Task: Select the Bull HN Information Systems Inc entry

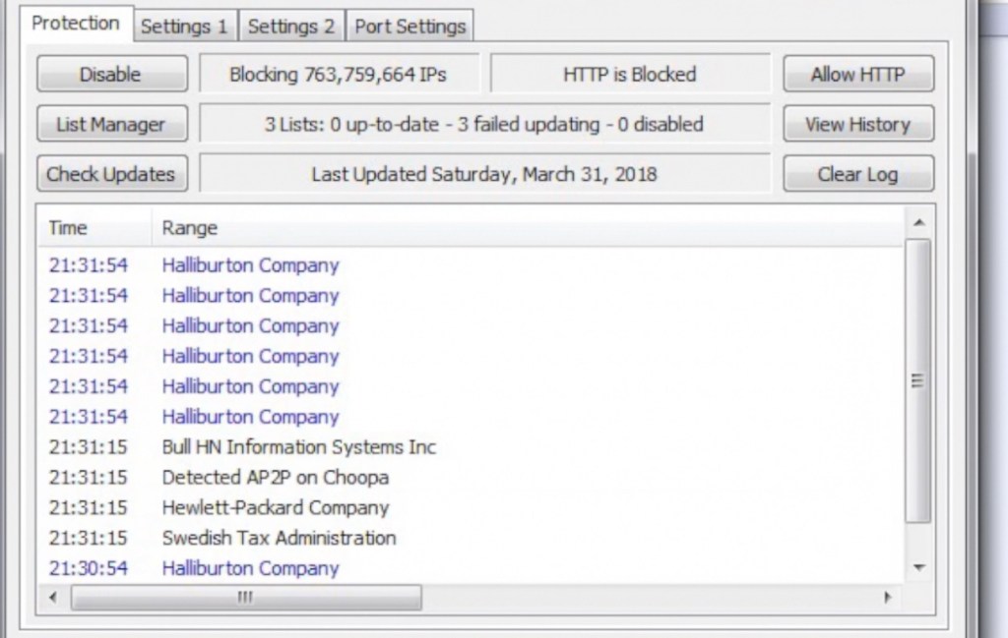Action: [x=298, y=447]
